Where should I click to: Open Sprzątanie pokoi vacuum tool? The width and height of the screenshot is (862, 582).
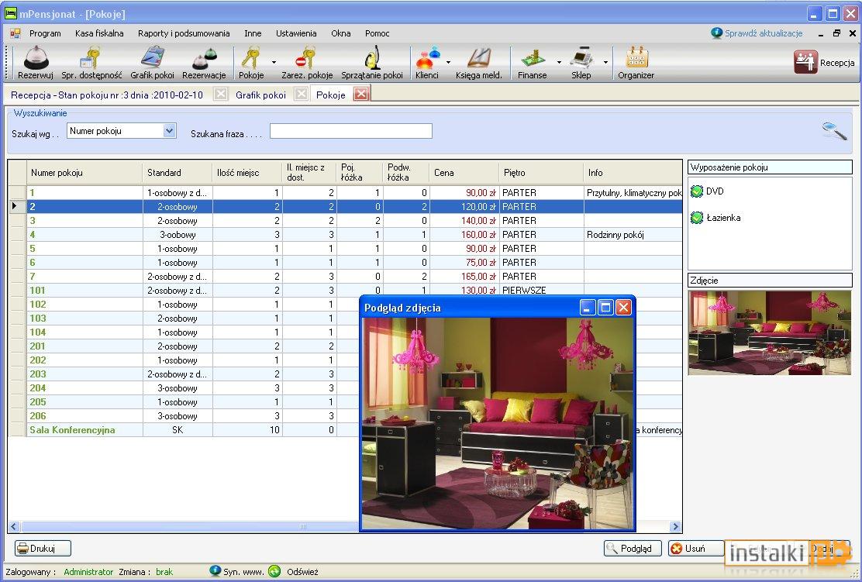[x=372, y=64]
